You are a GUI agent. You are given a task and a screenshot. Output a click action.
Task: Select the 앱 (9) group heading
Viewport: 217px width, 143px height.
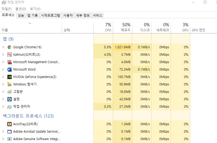point(8,39)
